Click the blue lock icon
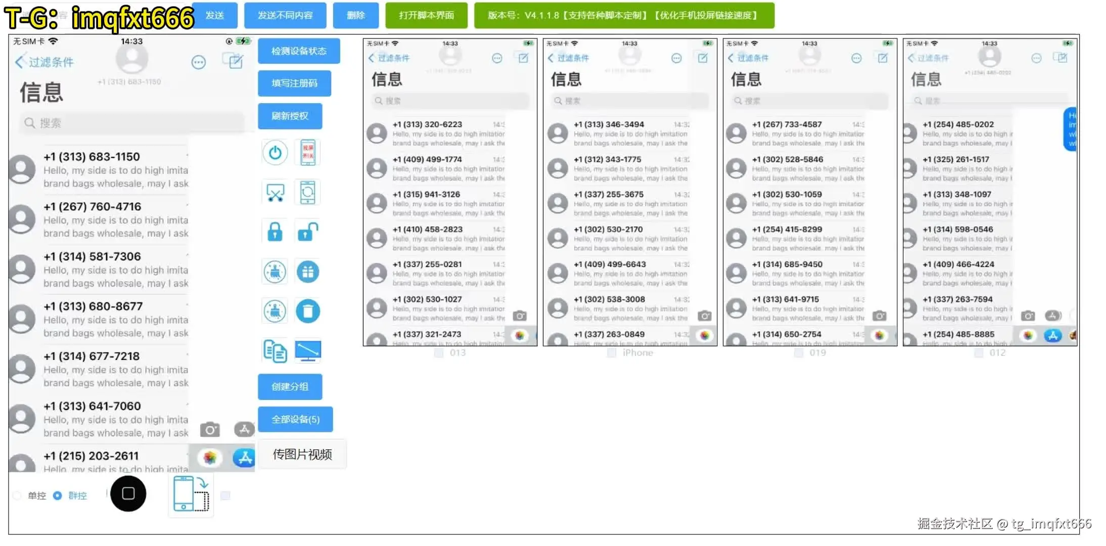The width and height of the screenshot is (1106, 546). coord(275,232)
